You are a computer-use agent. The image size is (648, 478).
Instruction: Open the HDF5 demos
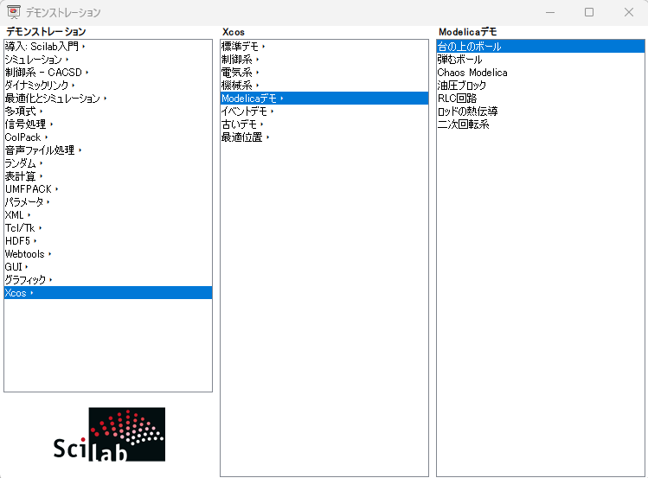(x=108, y=240)
